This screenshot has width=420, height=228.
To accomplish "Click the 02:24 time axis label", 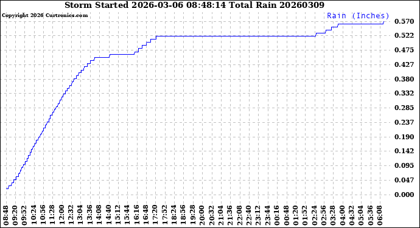I will (x=315, y=215).
